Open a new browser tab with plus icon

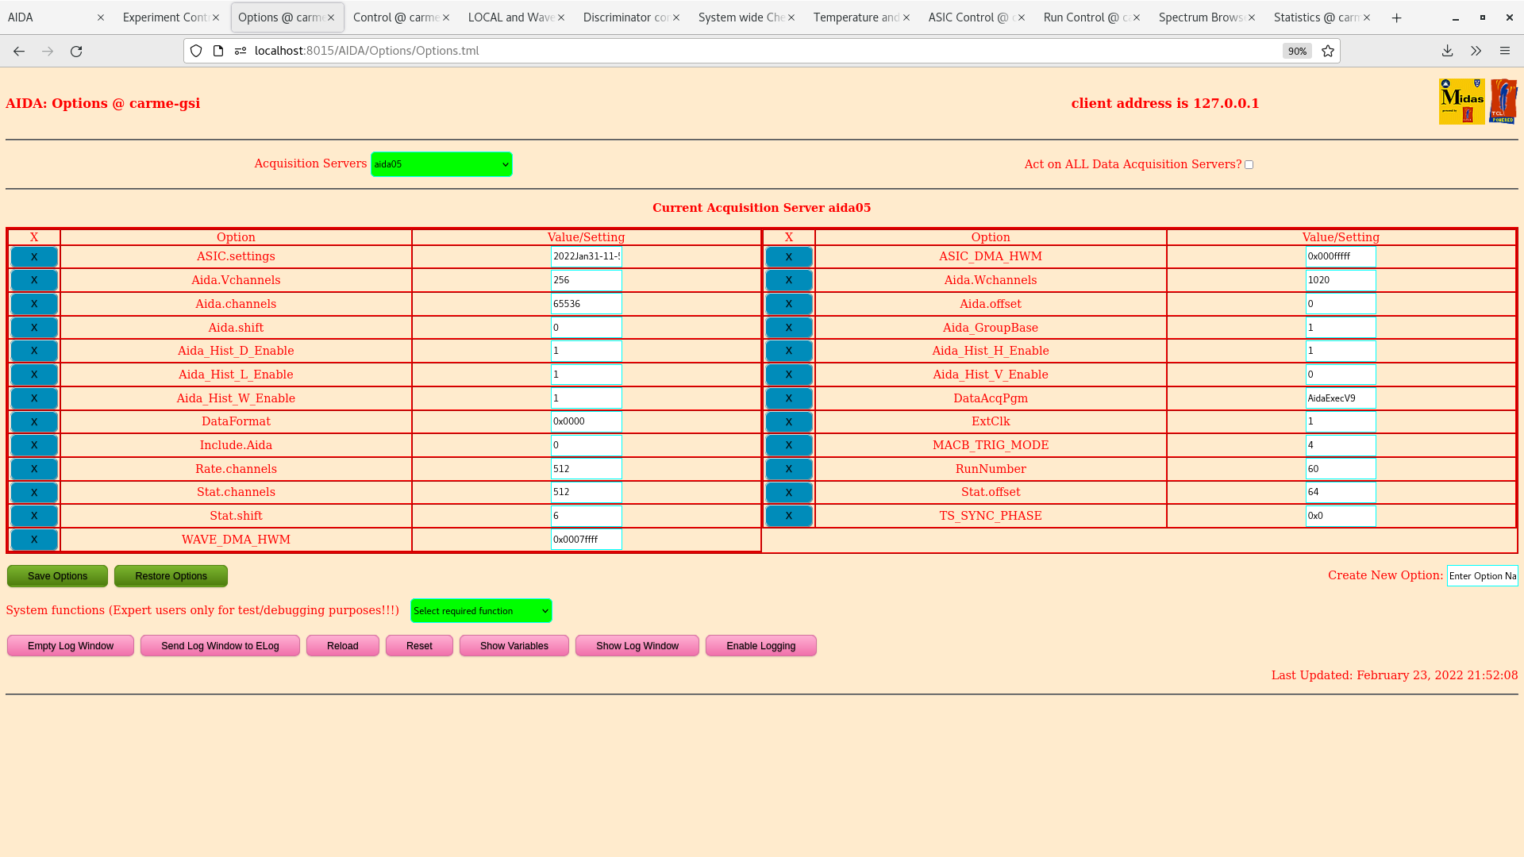1397,17
